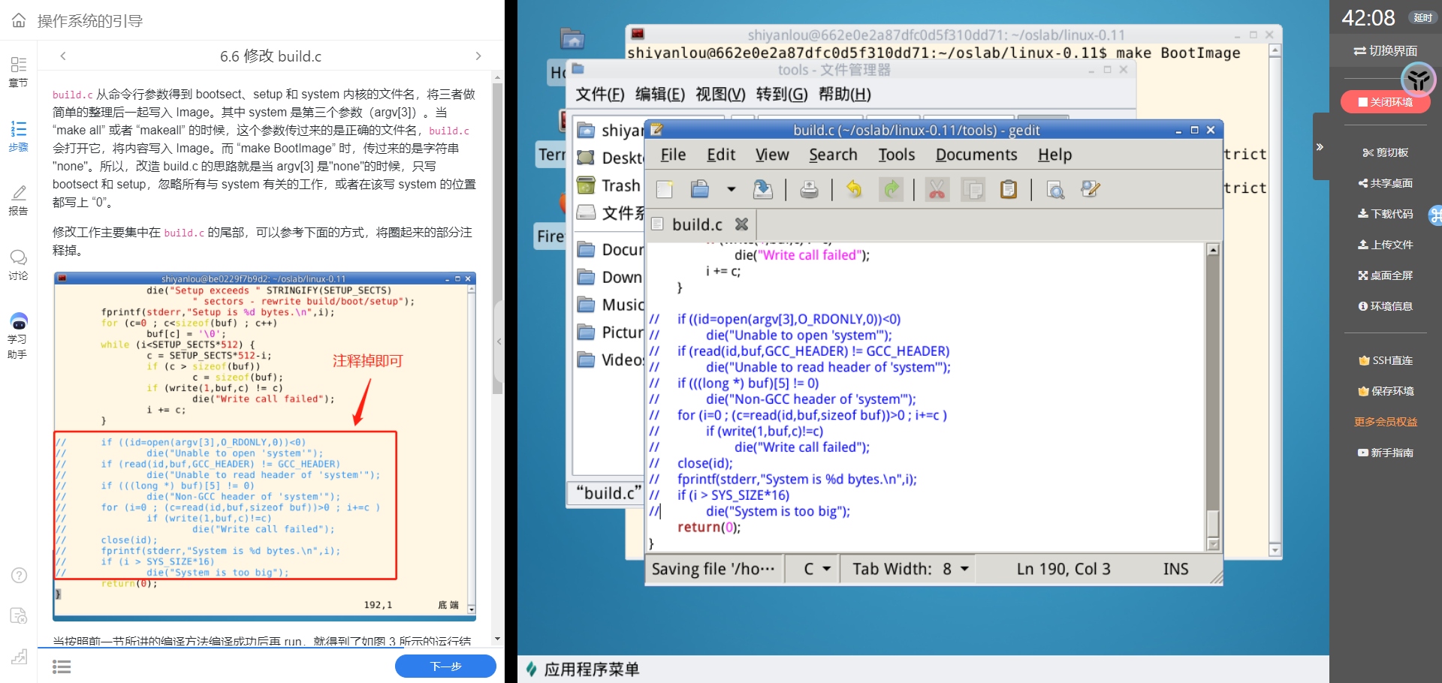Collapse the right side panel with chevron
The height and width of the screenshot is (683, 1442).
(x=1320, y=147)
